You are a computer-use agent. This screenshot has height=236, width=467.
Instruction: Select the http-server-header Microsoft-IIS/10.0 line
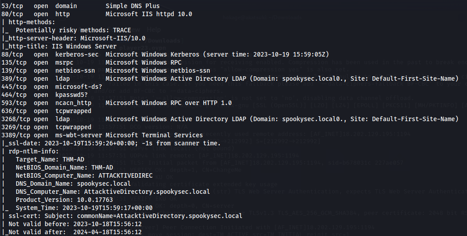(73, 38)
